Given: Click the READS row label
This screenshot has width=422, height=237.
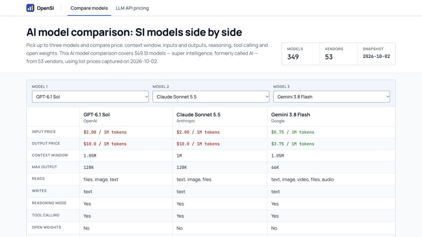Looking at the screenshot, I should [x=38, y=179].
